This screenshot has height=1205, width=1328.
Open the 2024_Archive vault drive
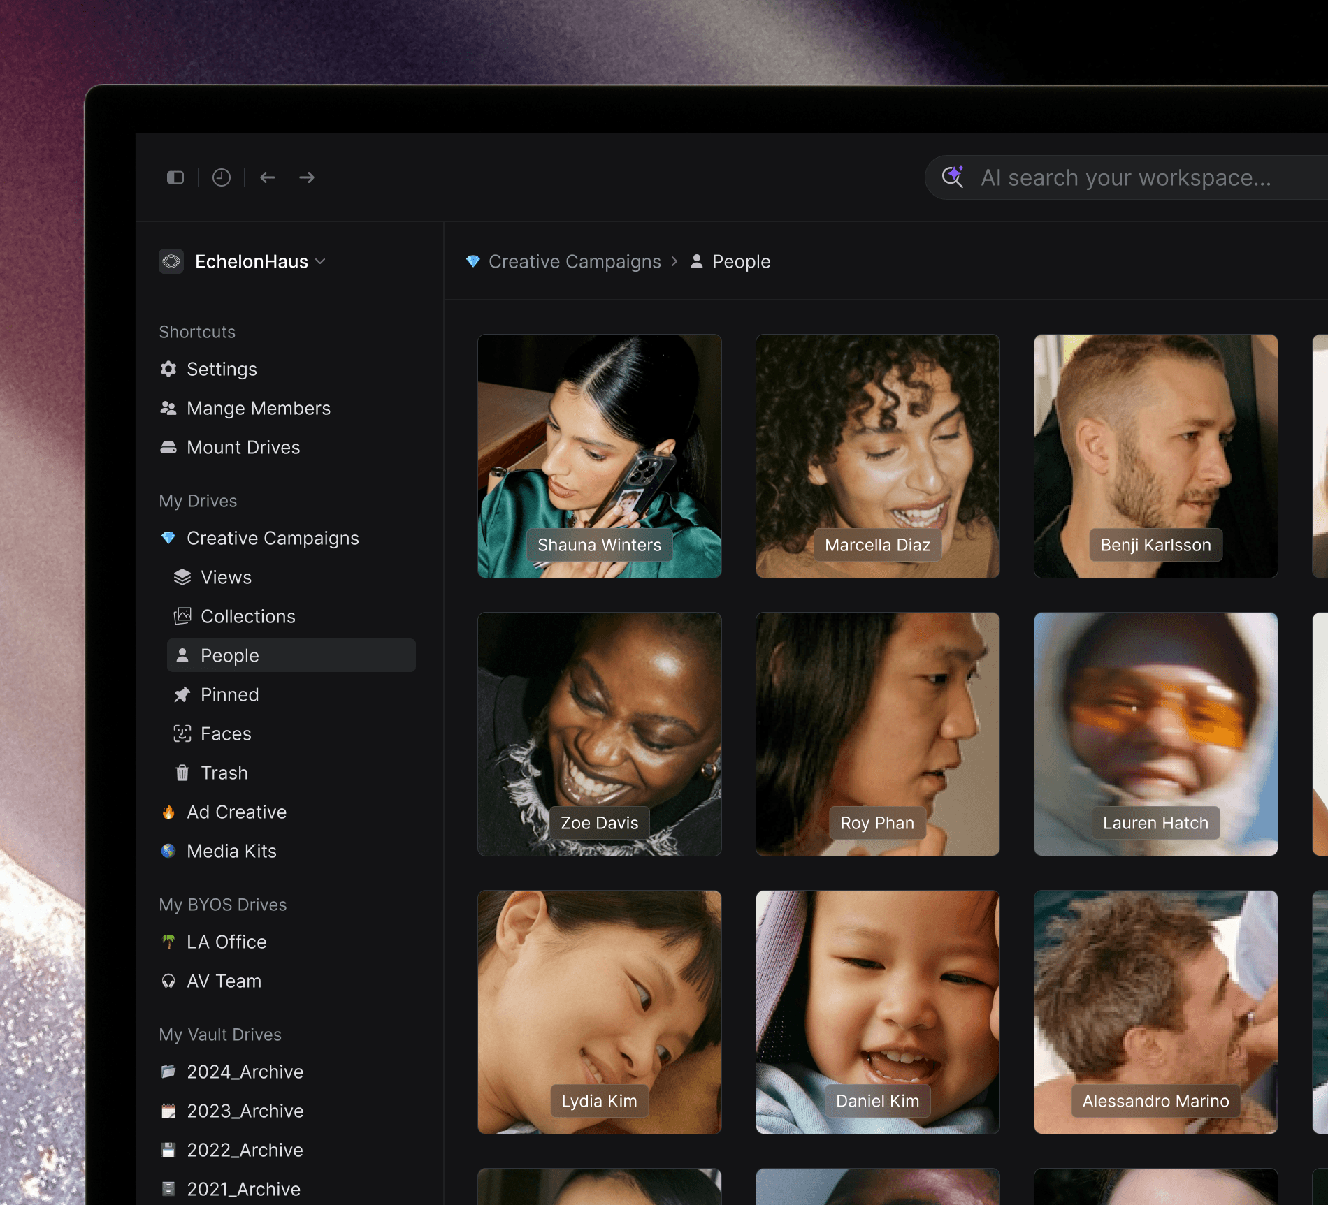245,1072
